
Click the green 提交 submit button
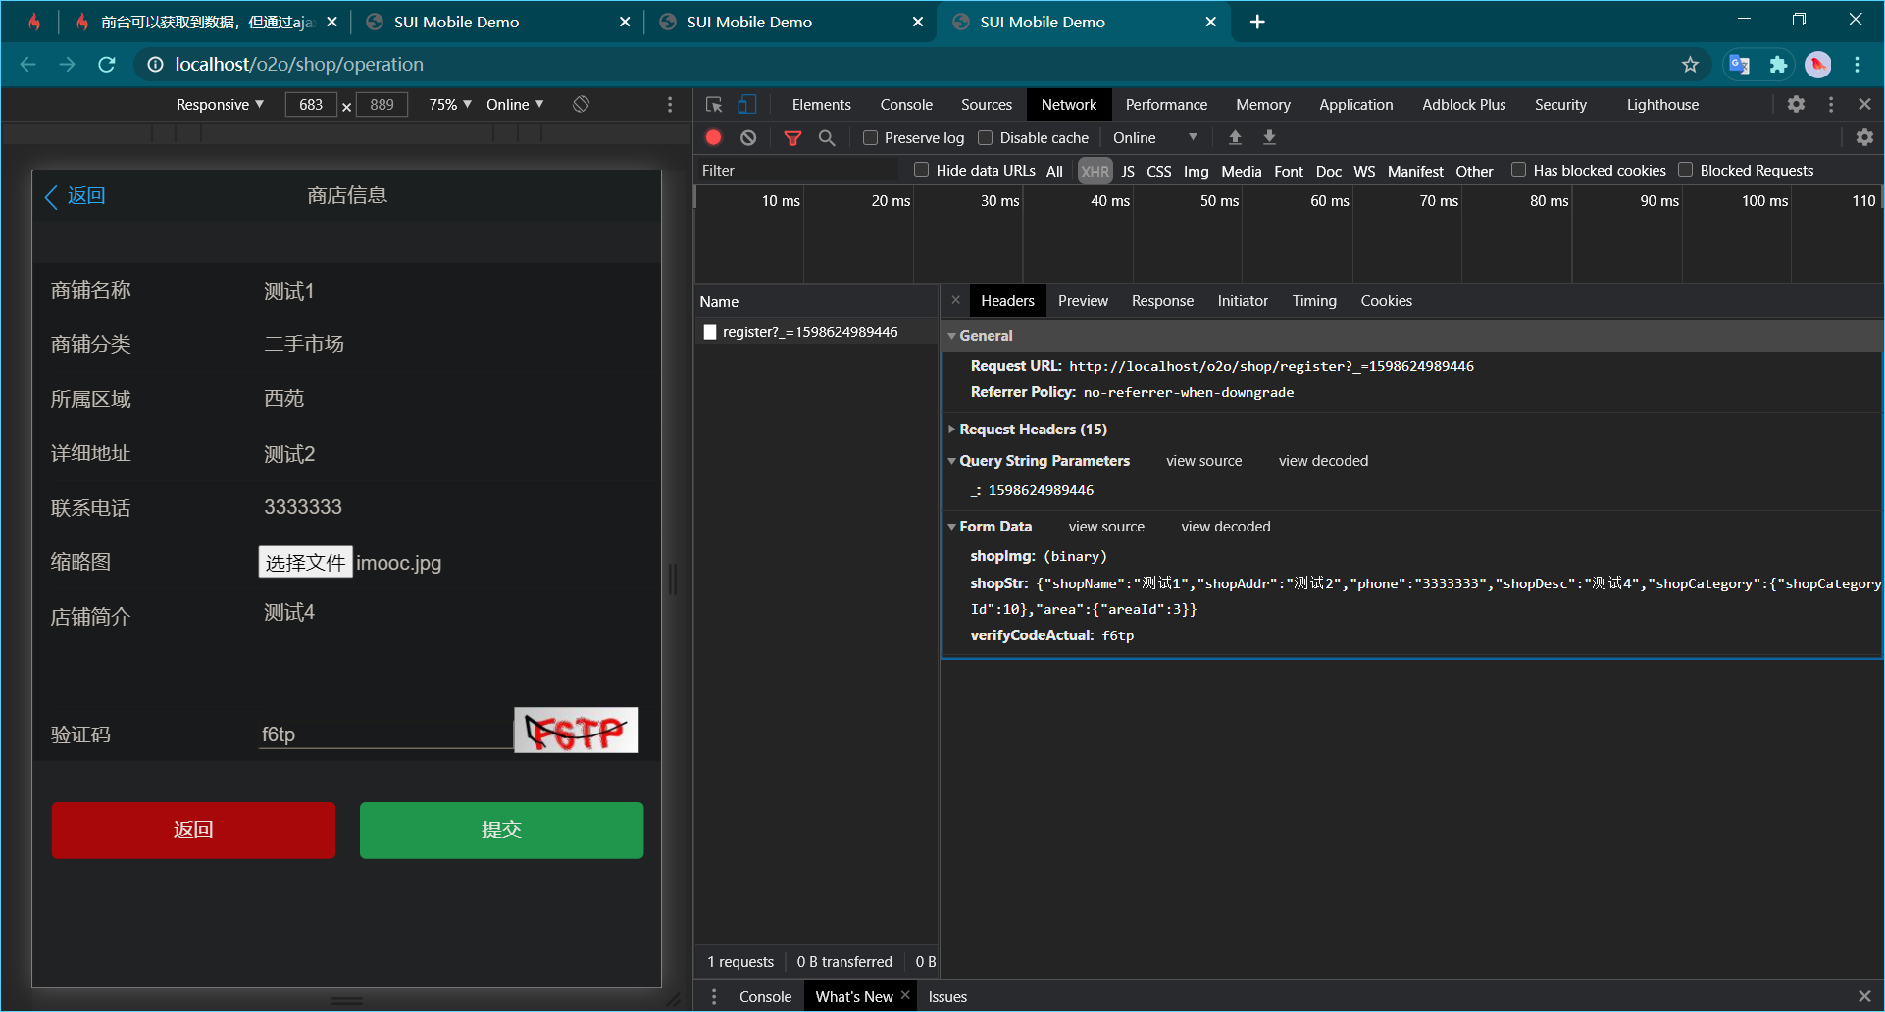click(x=501, y=830)
